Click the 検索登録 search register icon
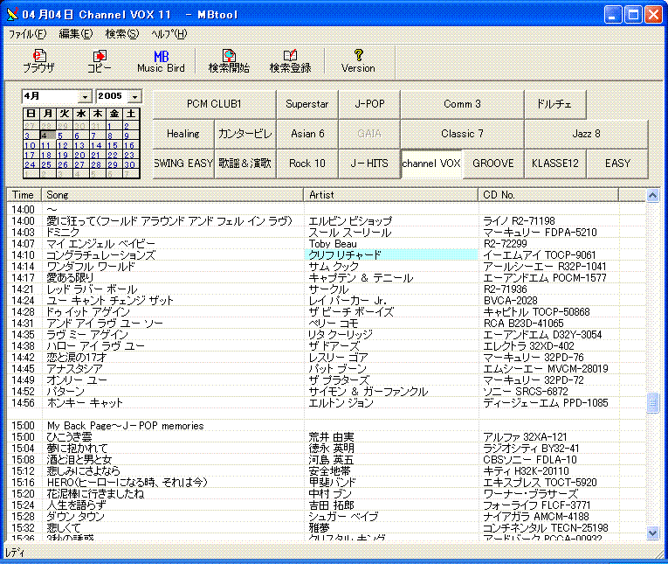Screen dimensions: 668x564 [291, 61]
